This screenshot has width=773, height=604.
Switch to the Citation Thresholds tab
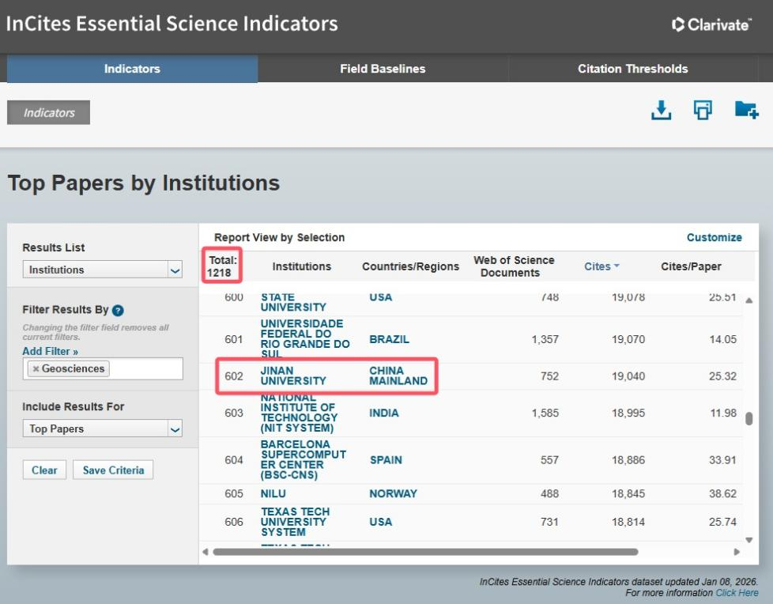click(x=632, y=69)
